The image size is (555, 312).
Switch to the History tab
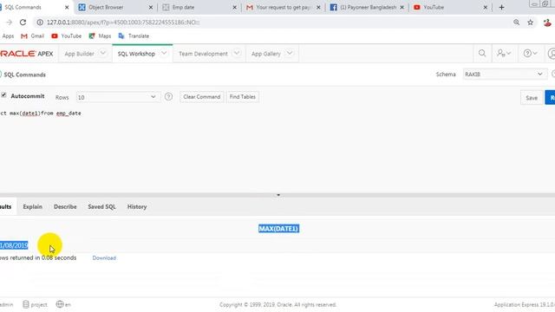(x=137, y=206)
